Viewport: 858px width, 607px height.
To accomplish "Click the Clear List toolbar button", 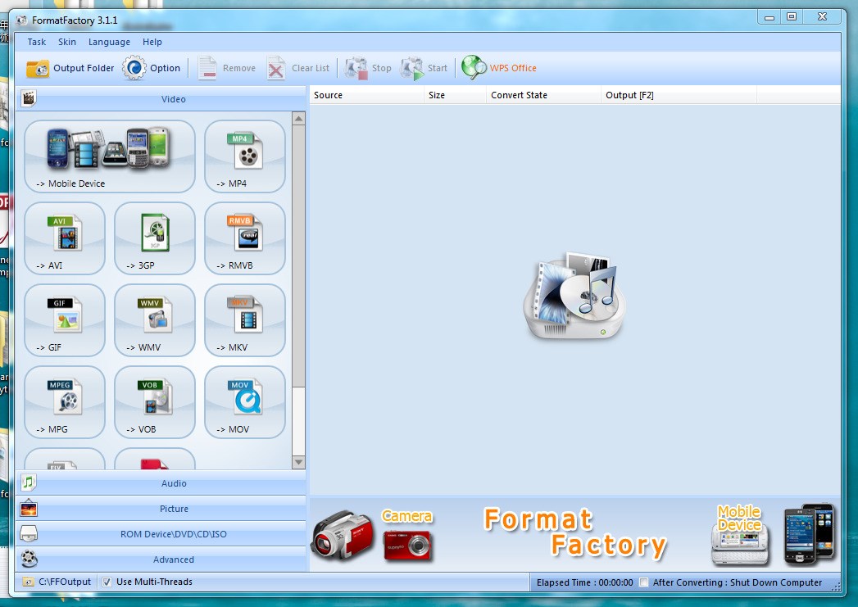I will click(298, 68).
